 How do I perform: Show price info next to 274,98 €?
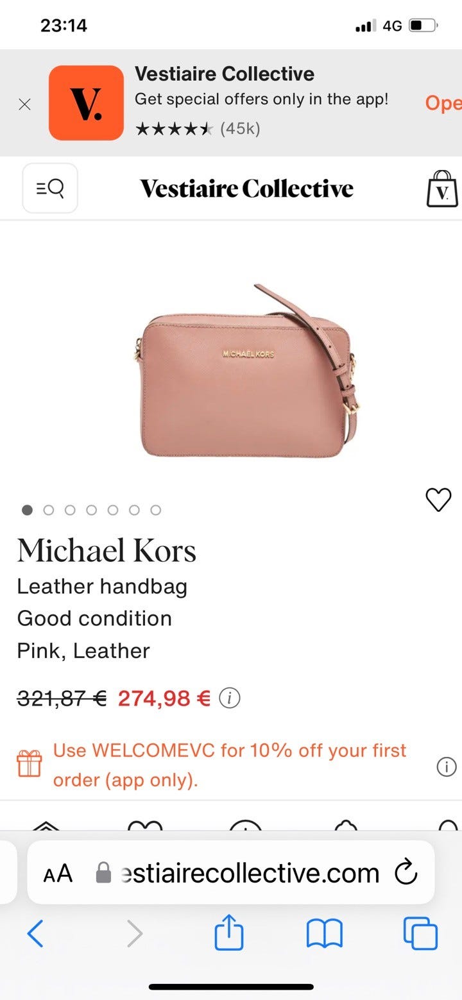pos(230,698)
